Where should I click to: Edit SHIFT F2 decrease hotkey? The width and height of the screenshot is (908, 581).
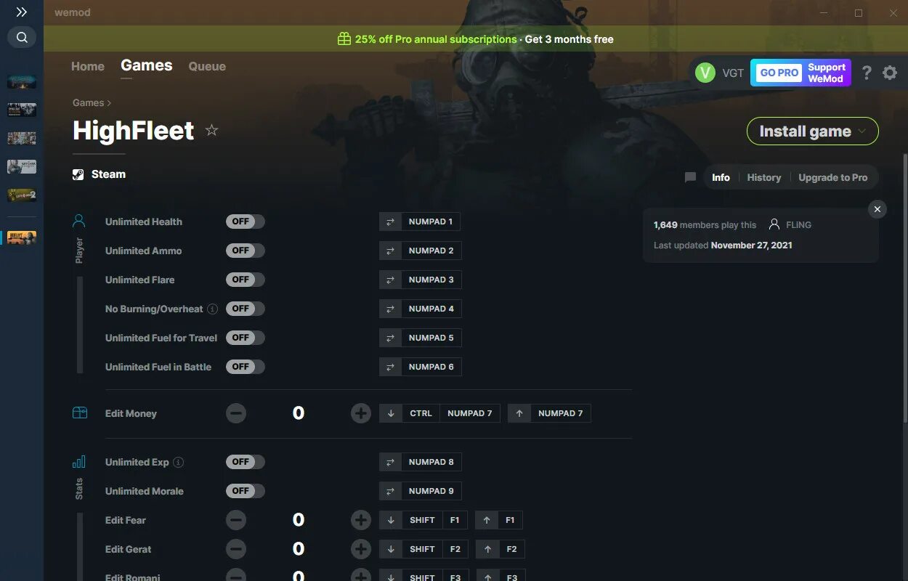(423, 549)
